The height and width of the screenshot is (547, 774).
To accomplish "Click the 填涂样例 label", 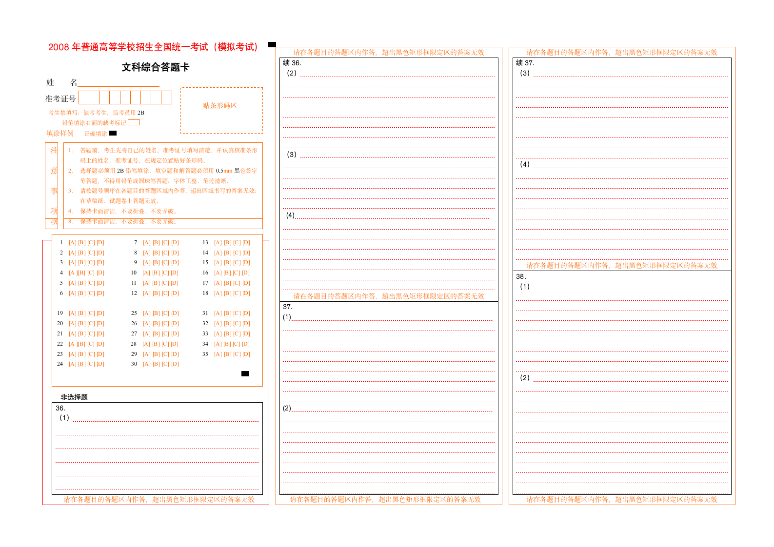I will coord(60,133).
